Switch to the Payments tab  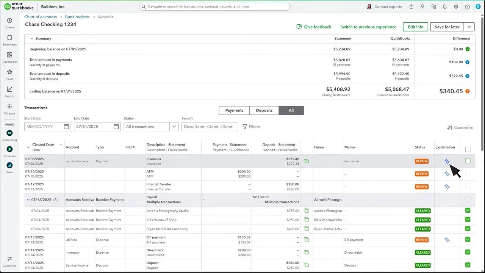[234, 110]
